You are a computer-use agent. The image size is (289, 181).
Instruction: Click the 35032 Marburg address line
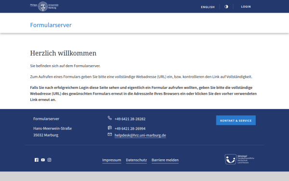pos(46,135)
